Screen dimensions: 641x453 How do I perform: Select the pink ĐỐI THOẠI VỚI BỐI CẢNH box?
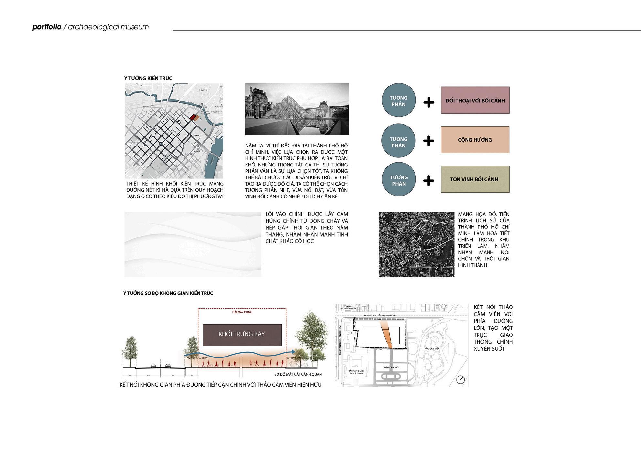pyautogui.click(x=475, y=100)
